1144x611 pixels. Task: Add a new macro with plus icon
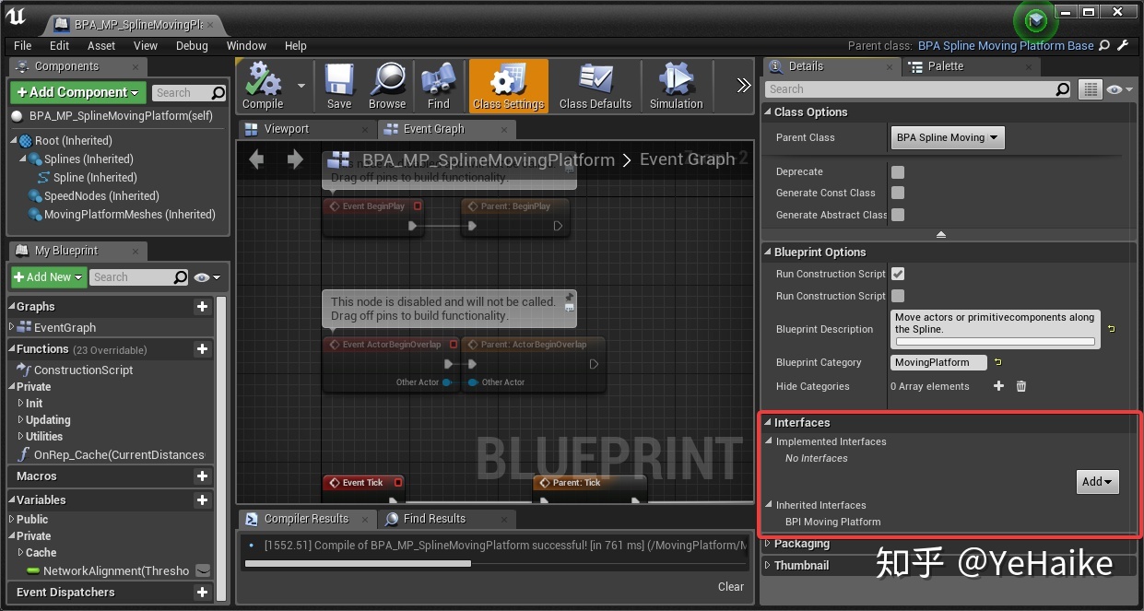(x=202, y=476)
